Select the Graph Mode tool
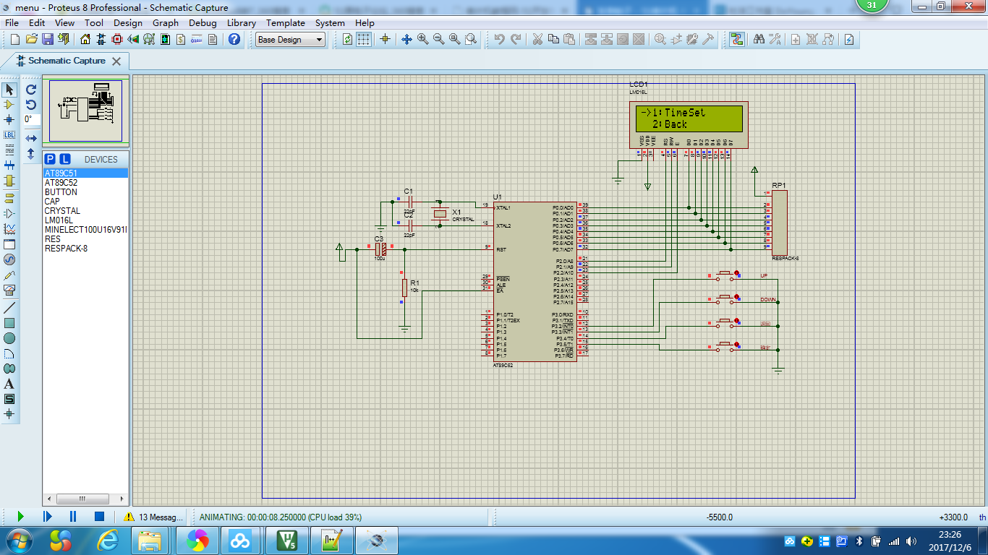Viewport: 988px width, 555px height. pos(9,228)
